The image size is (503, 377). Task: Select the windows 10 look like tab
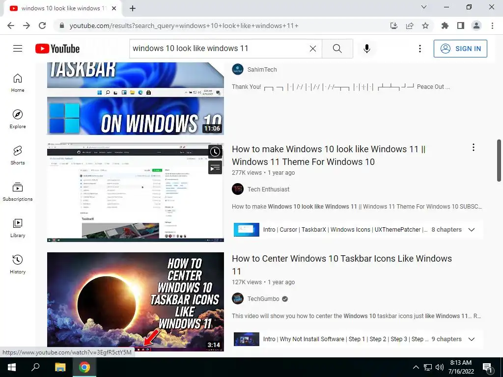63,8
